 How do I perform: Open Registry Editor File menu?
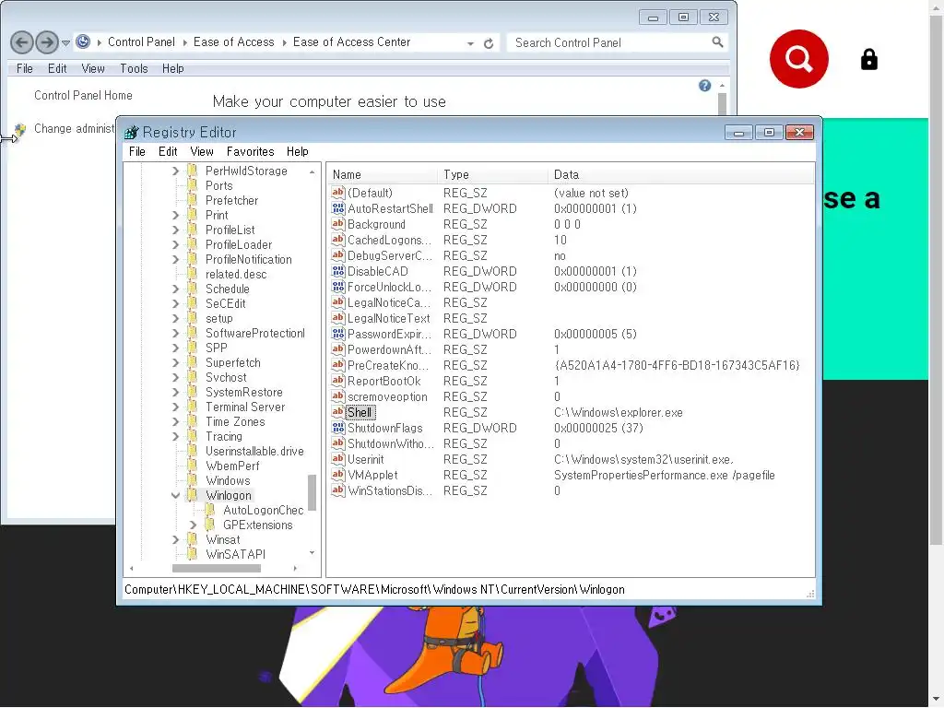137,151
